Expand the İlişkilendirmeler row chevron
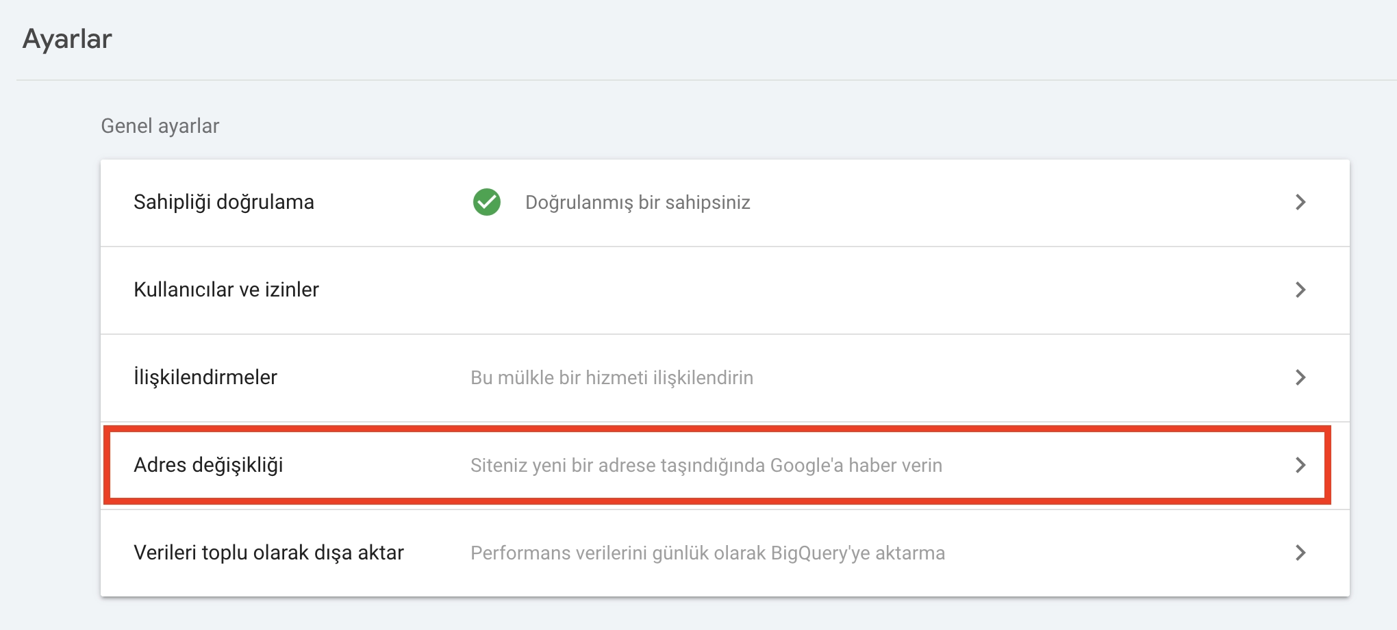 1300,377
